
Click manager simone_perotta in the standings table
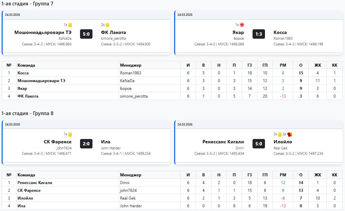[134, 96]
